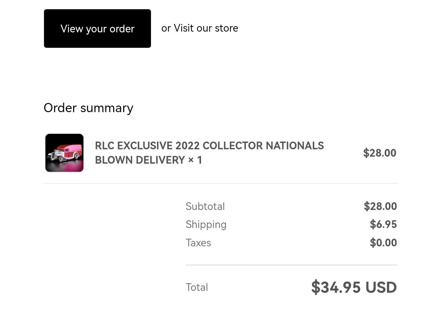Click the BLOWN DELIVERY product name line
The height and width of the screenshot is (335, 441).
140,160
